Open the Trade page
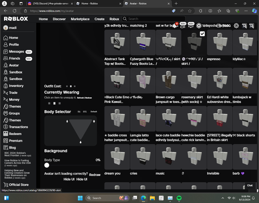Image resolution: width=259 pixels, height=203 pixels. [10, 93]
